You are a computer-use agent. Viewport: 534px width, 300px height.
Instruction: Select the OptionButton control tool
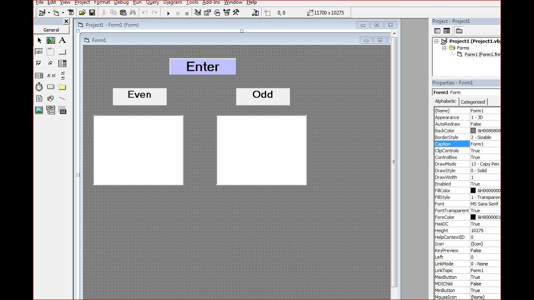coord(50,63)
